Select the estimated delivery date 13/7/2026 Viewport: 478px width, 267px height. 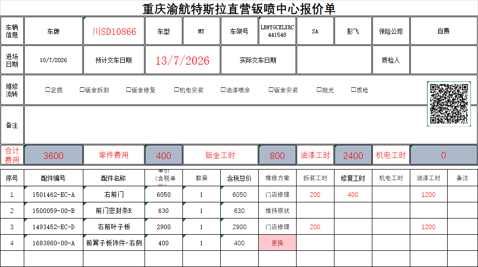[182, 60]
